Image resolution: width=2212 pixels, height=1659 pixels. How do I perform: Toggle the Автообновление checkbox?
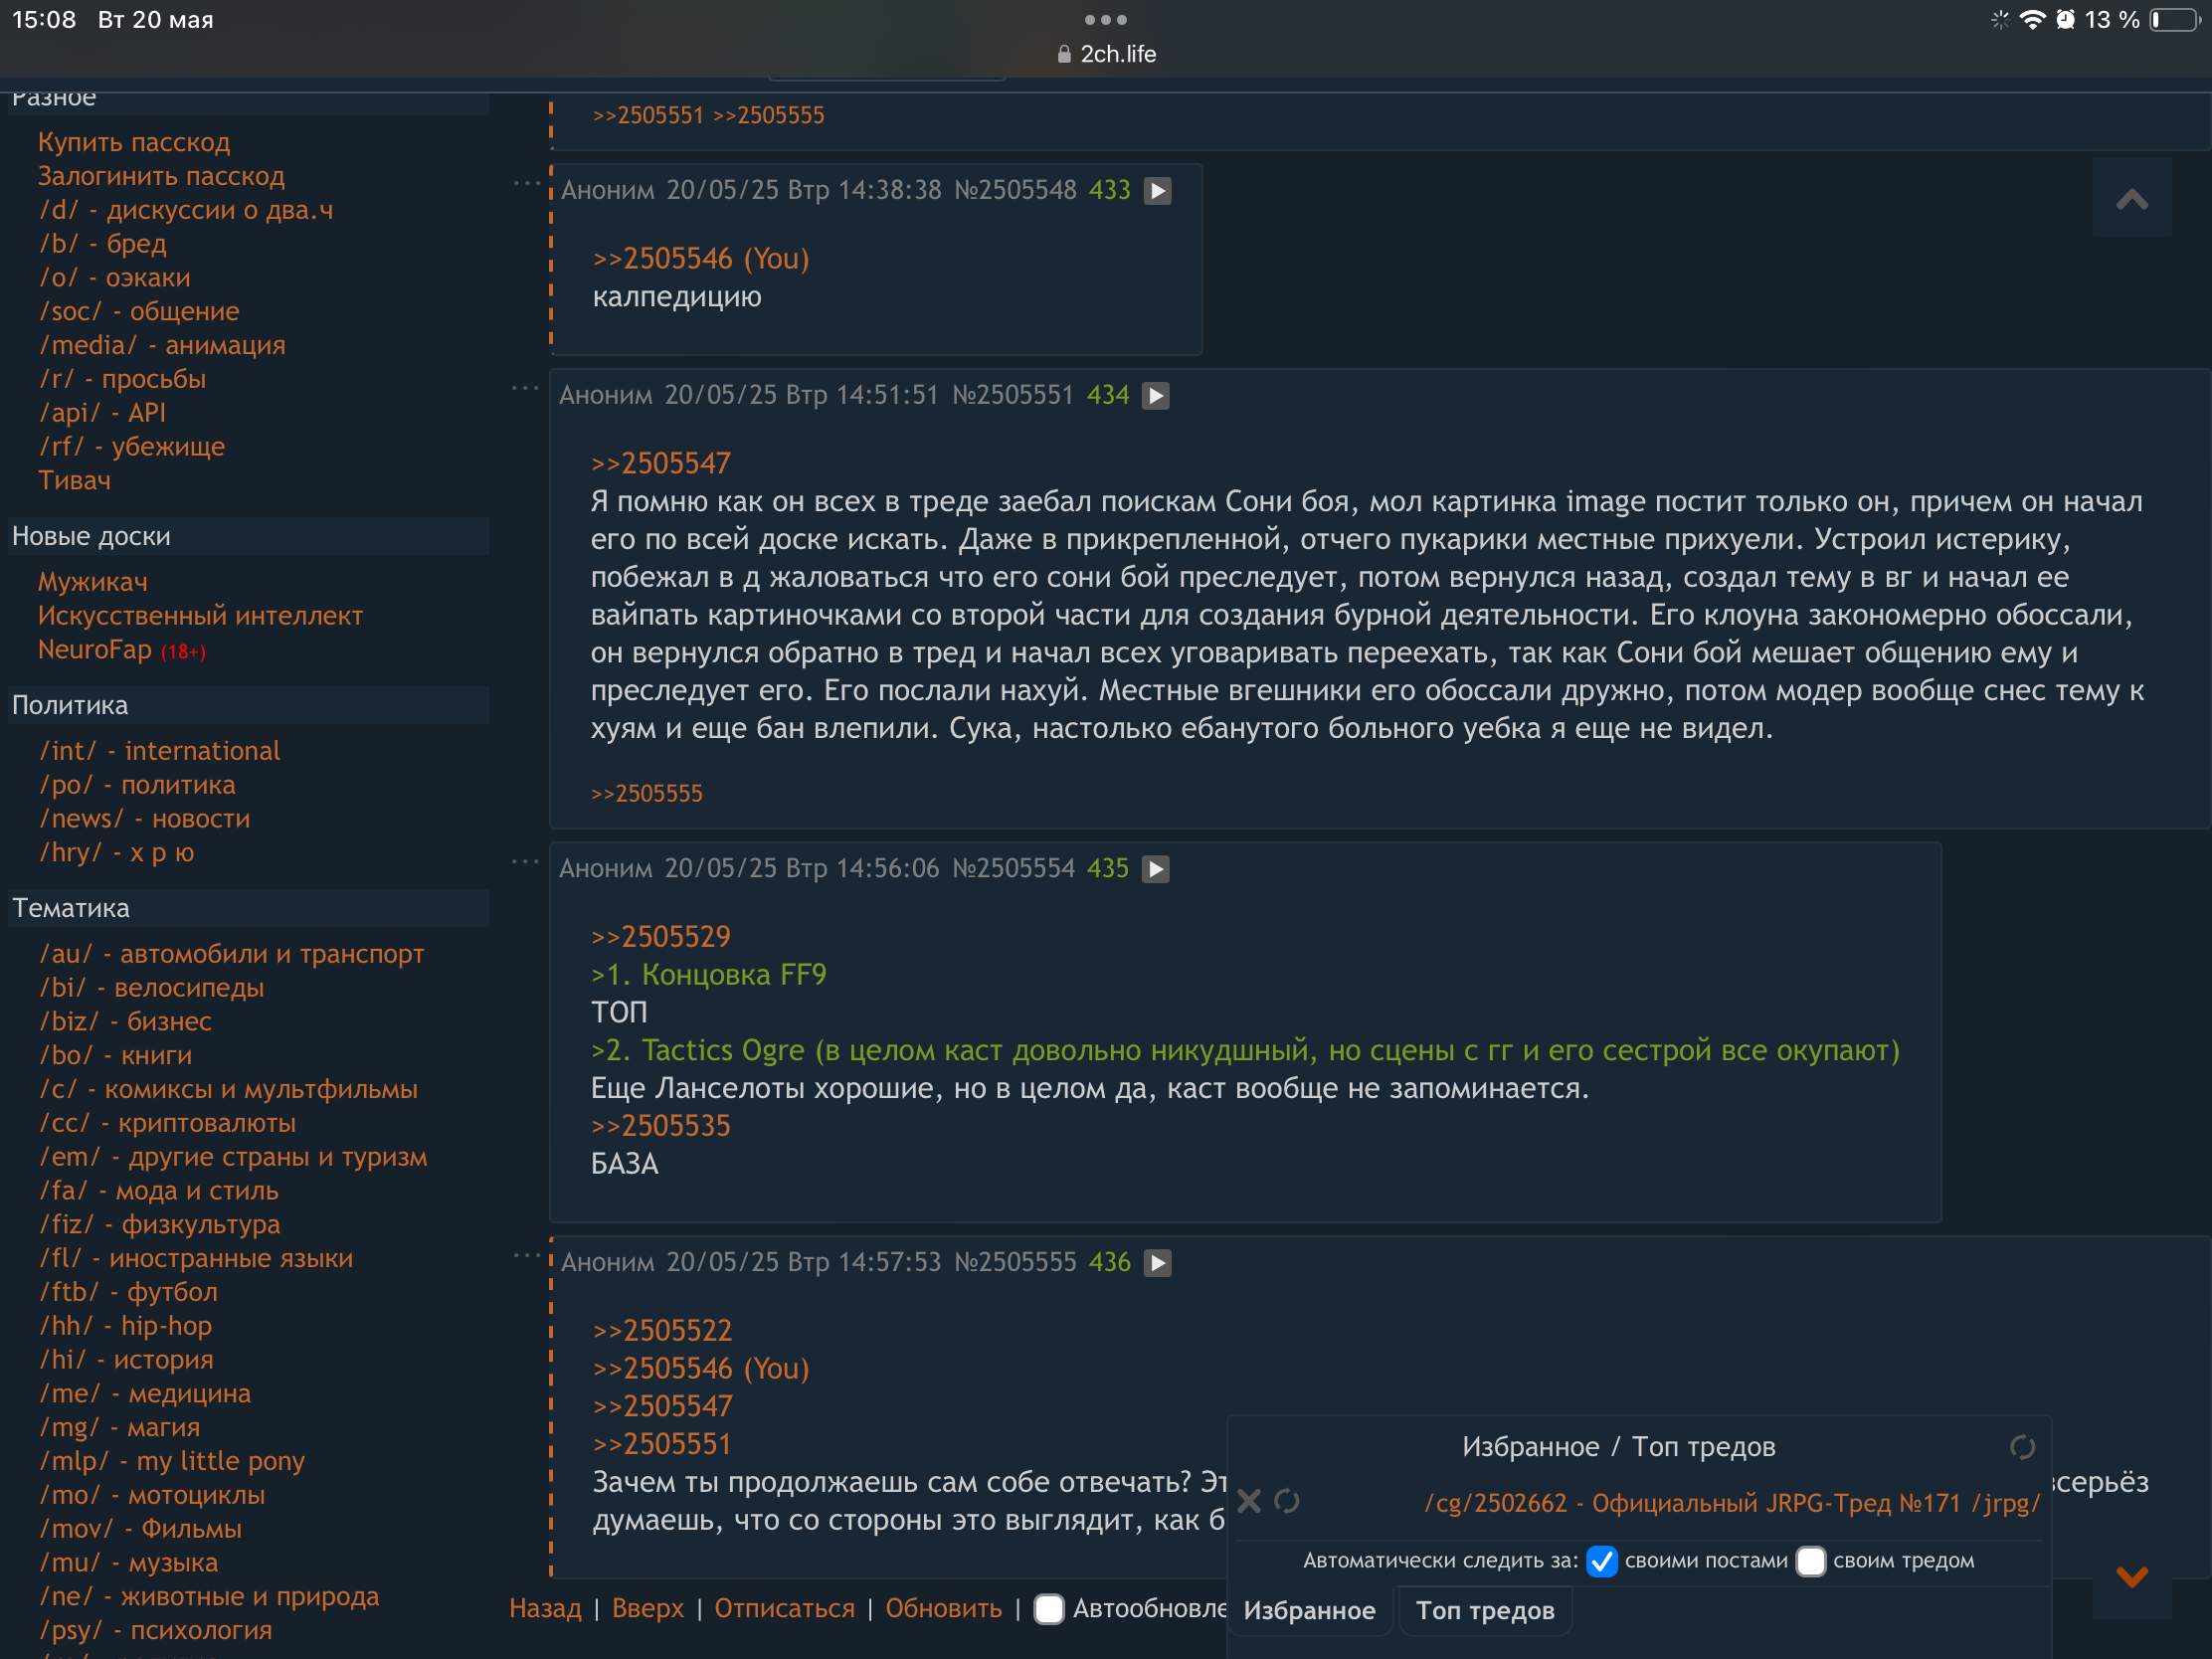click(x=1048, y=1608)
